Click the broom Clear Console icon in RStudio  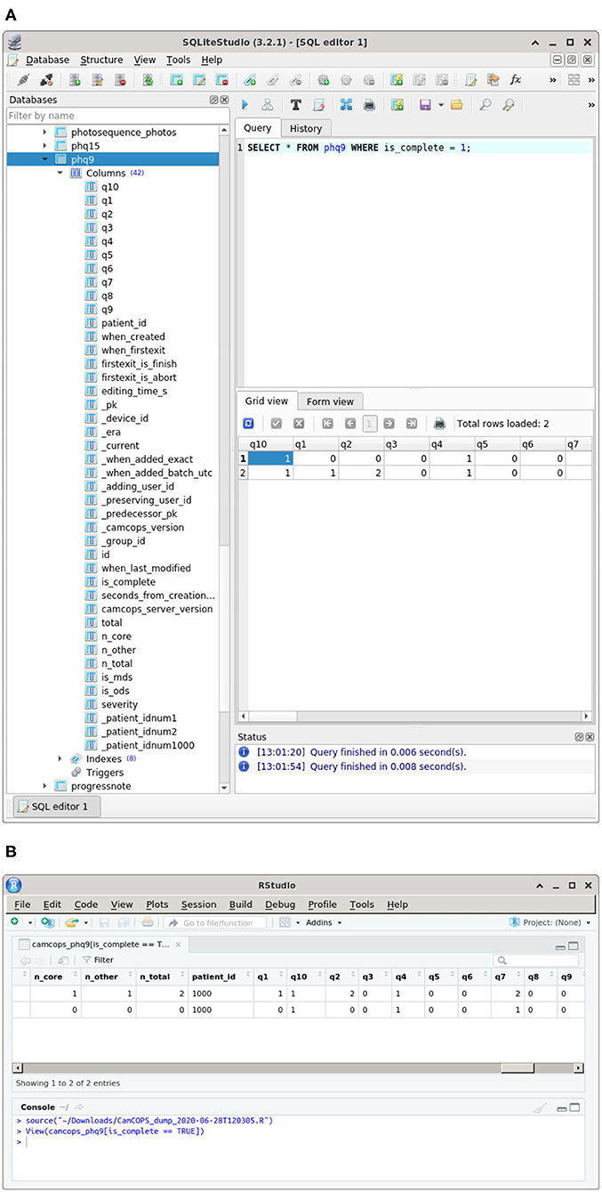[x=538, y=1108]
